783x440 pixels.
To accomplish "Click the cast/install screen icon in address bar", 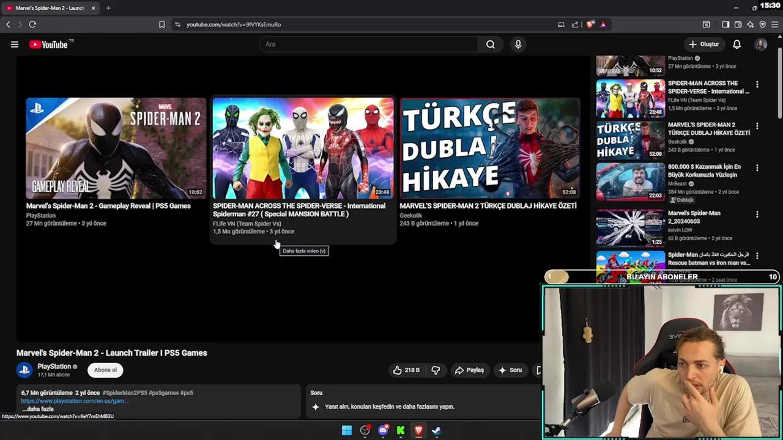I will click(x=561, y=24).
